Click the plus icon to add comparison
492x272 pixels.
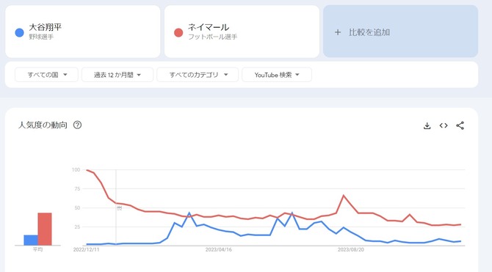[x=338, y=32]
